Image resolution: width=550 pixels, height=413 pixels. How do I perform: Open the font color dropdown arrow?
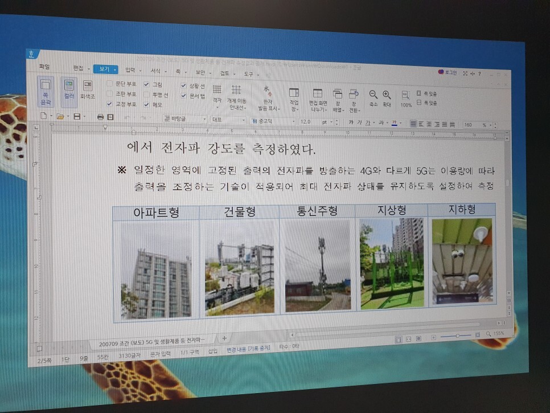pos(400,123)
